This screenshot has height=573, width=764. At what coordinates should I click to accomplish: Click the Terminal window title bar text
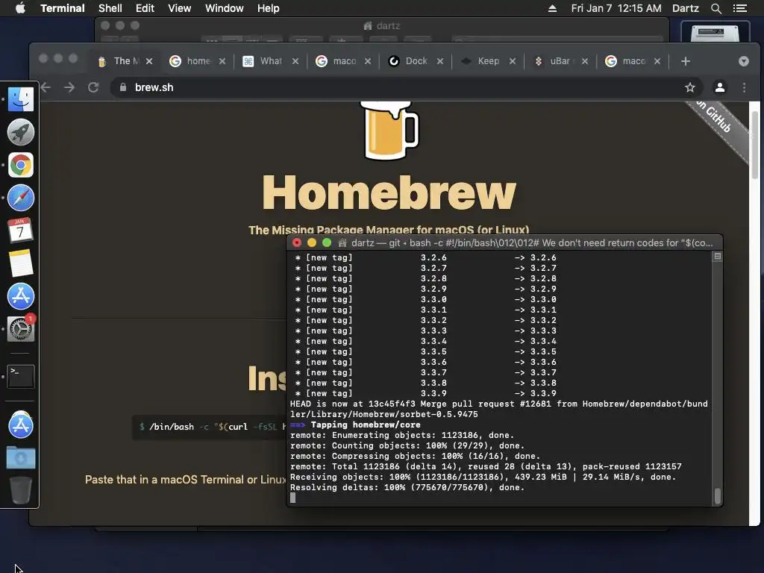[531, 242]
